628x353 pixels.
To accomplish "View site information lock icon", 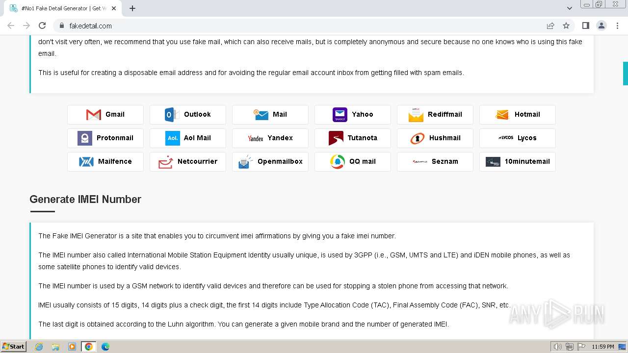I will [x=61, y=25].
